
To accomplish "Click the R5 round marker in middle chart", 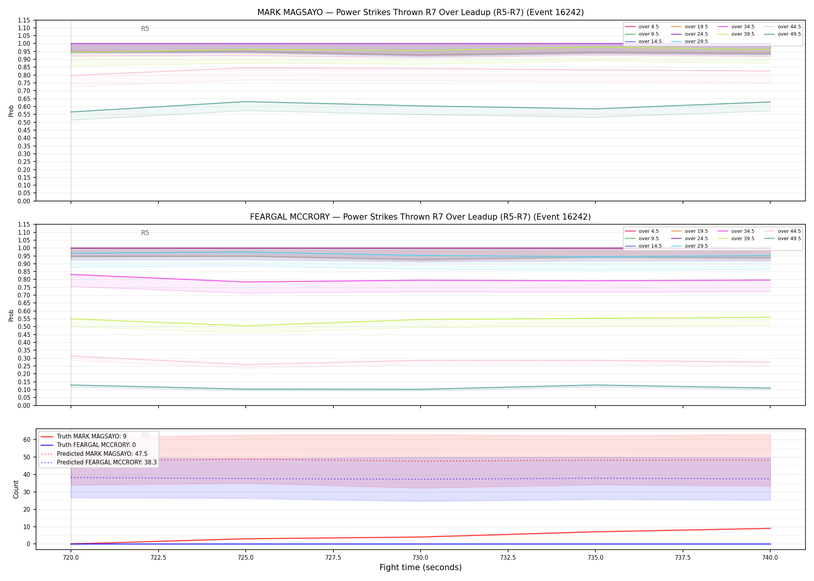I will pos(145,233).
